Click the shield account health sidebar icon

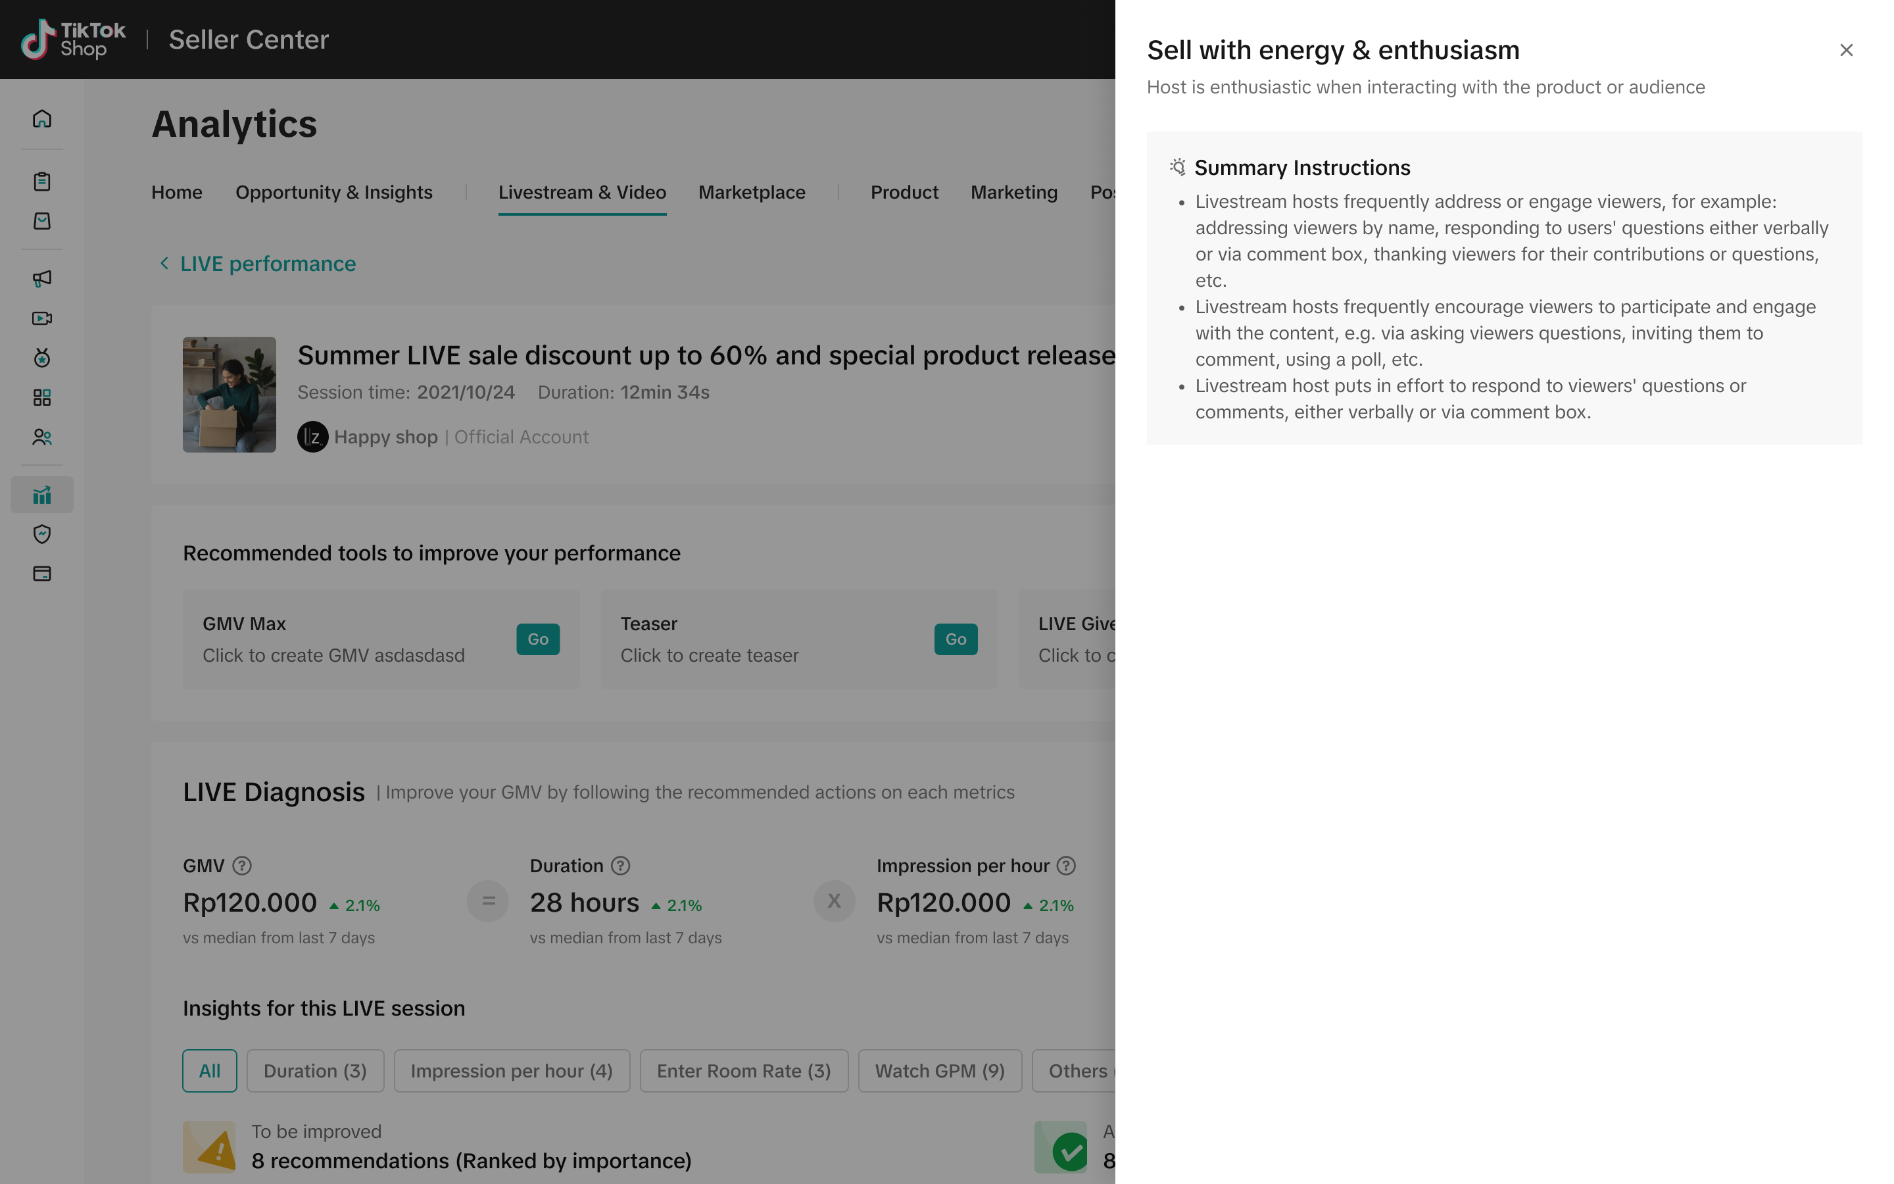tap(42, 534)
